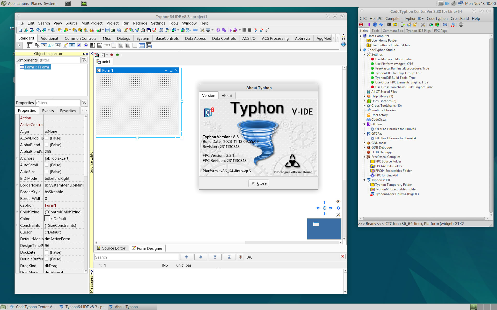Click the folder search icon in CodeTyphon Center
Screen dimensions: 497x310
point(395,25)
